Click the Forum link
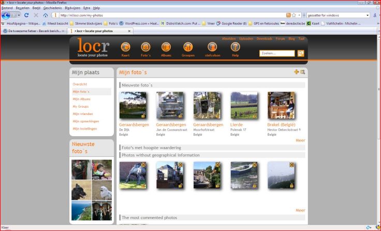Screen dimensions: 381x231 [280, 39]
